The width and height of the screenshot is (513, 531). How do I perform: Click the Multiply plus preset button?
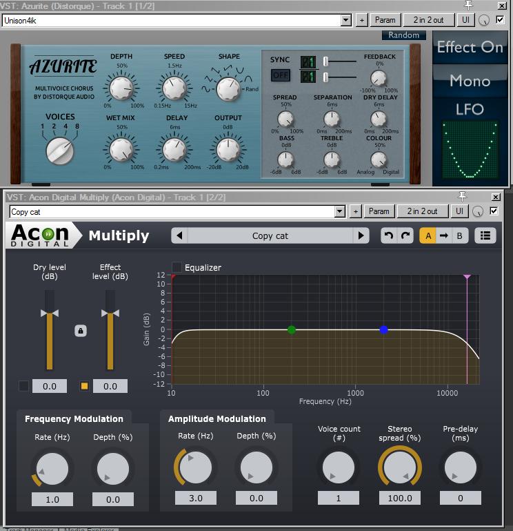(356, 212)
